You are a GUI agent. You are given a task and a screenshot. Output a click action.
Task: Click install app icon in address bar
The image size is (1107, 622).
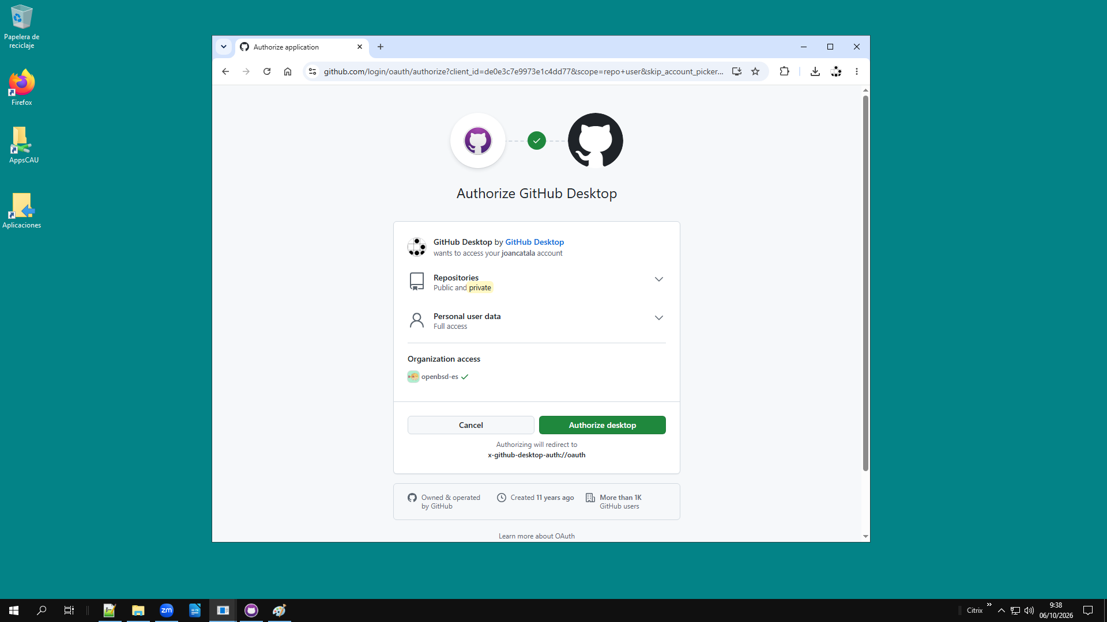tap(737, 71)
